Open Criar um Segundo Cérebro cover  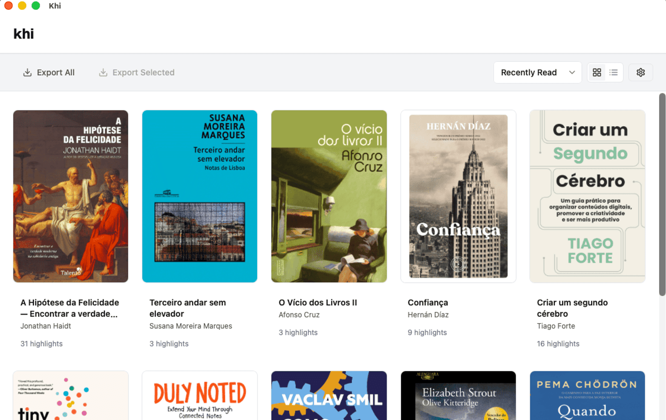[587, 196]
